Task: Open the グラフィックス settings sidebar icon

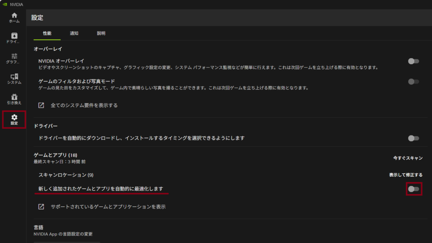Action: click(14, 58)
